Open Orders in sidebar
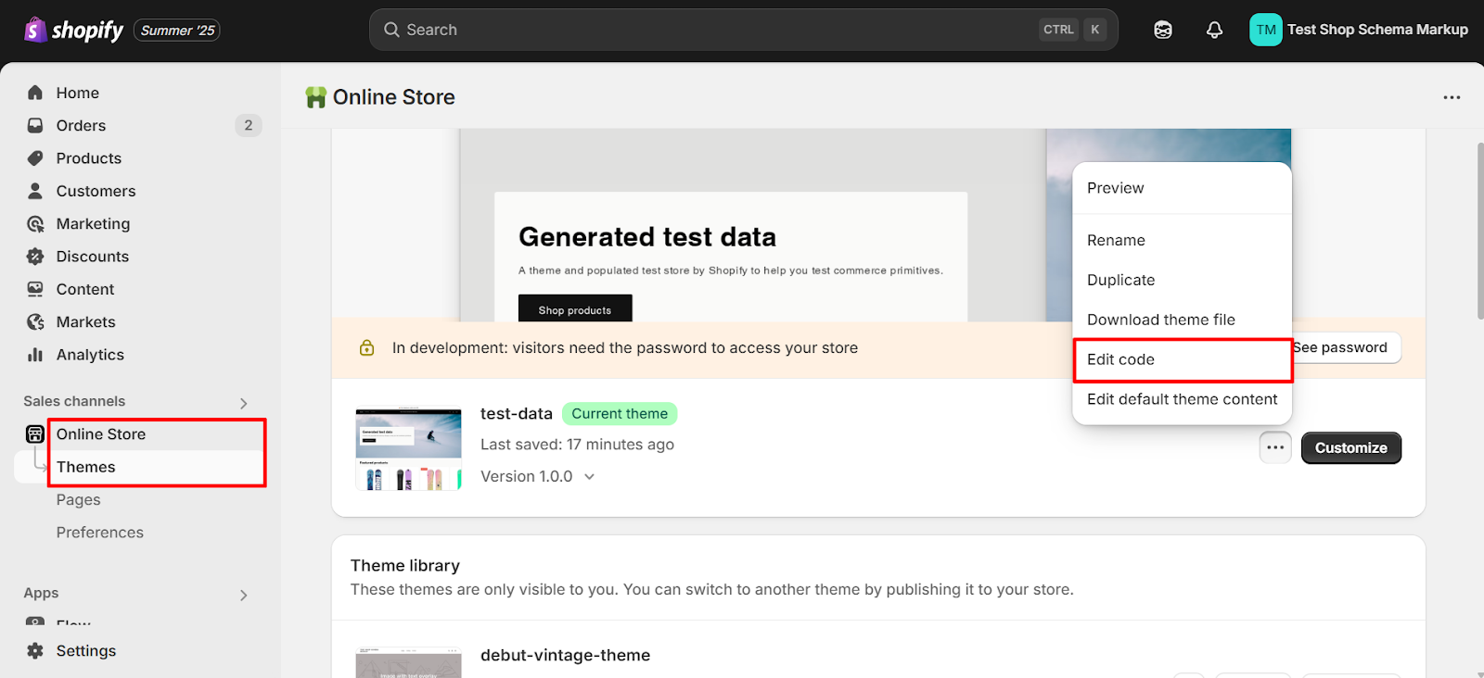Screen dimensions: 1484x678 pyautogui.click(x=81, y=125)
